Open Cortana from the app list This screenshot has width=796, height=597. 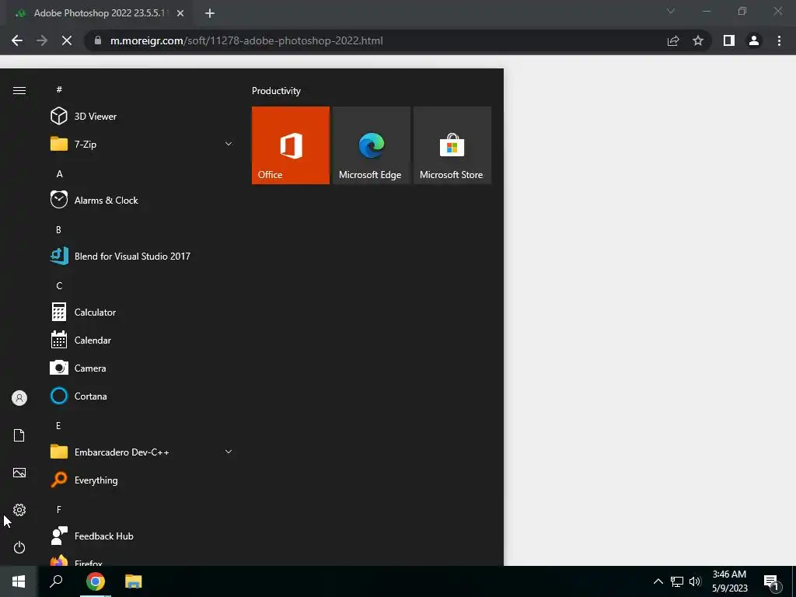coord(142,396)
